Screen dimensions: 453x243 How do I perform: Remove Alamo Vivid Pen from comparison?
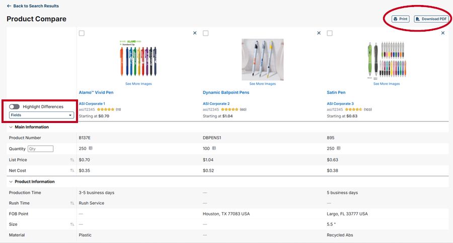click(x=195, y=33)
